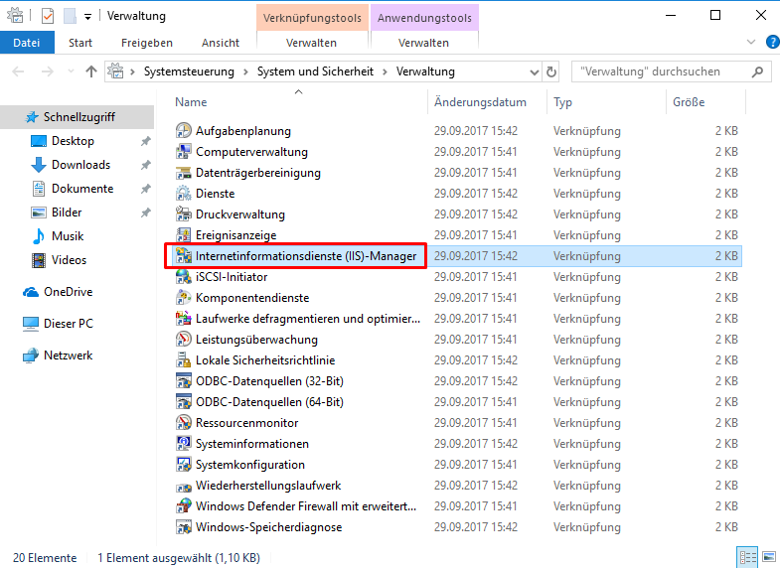Image resolution: width=780 pixels, height=568 pixels.
Task: Expand chevron after Systemsteuerung in breadcrumb
Action: tap(245, 71)
